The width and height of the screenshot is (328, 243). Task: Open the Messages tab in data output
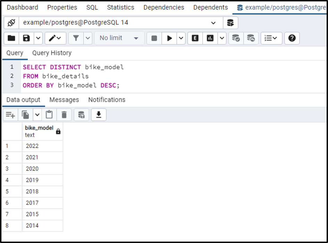[64, 100]
